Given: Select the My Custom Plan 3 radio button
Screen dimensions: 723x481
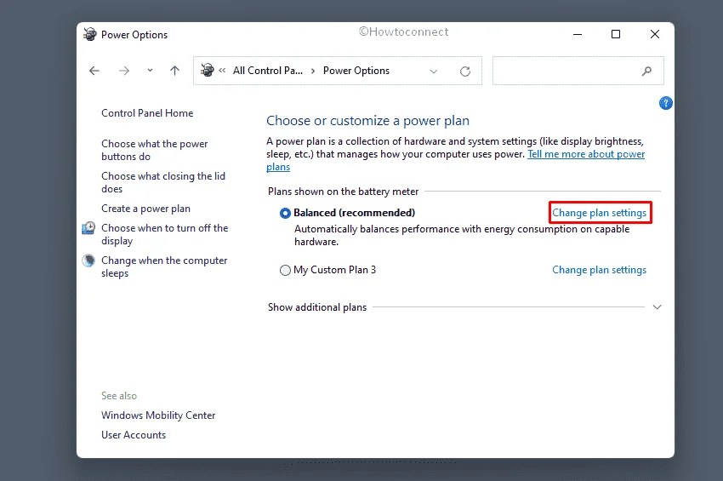Looking at the screenshot, I should point(285,270).
